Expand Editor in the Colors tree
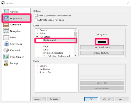The image size is (131, 103). [37, 34]
